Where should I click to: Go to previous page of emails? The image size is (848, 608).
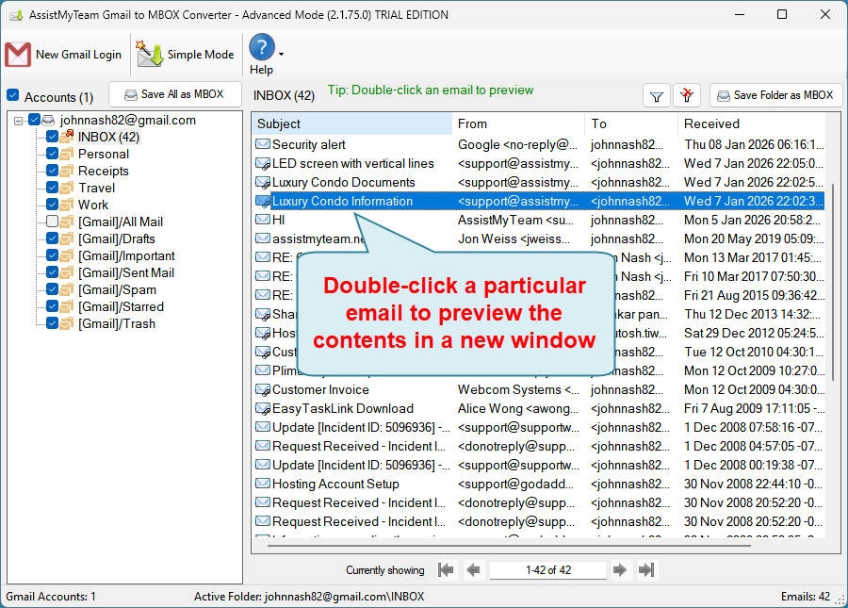click(x=473, y=569)
